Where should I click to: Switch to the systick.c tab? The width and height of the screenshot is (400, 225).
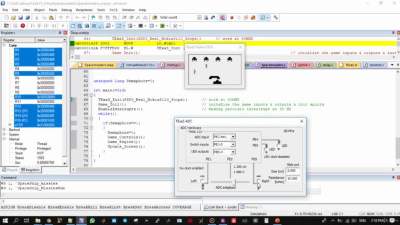click(301, 65)
